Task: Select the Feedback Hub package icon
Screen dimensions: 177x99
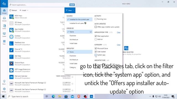Action: tap(11, 43)
